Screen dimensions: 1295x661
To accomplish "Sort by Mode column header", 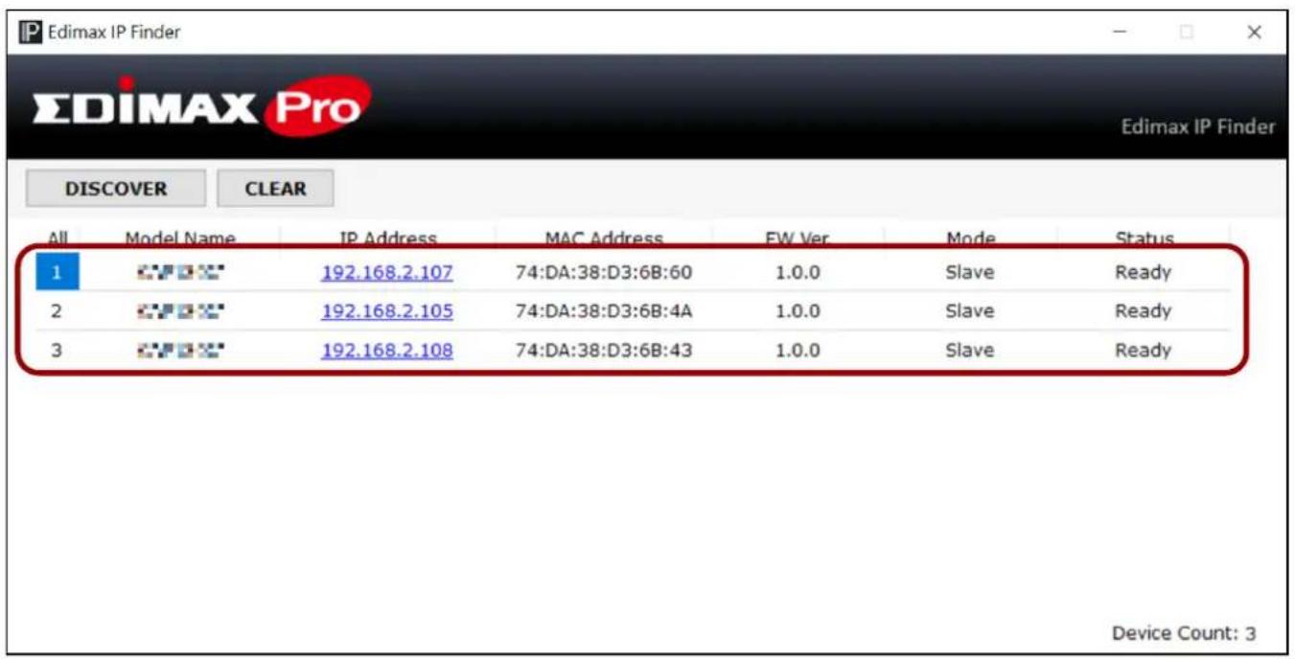I will tap(969, 239).
